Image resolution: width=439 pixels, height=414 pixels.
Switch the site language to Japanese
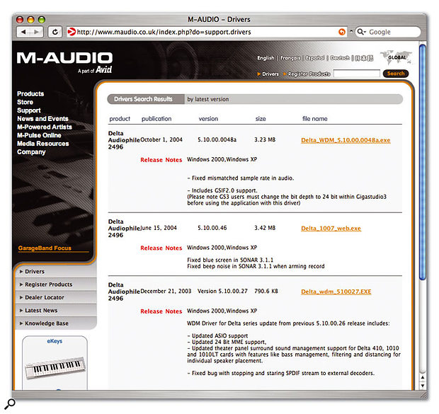click(364, 58)
